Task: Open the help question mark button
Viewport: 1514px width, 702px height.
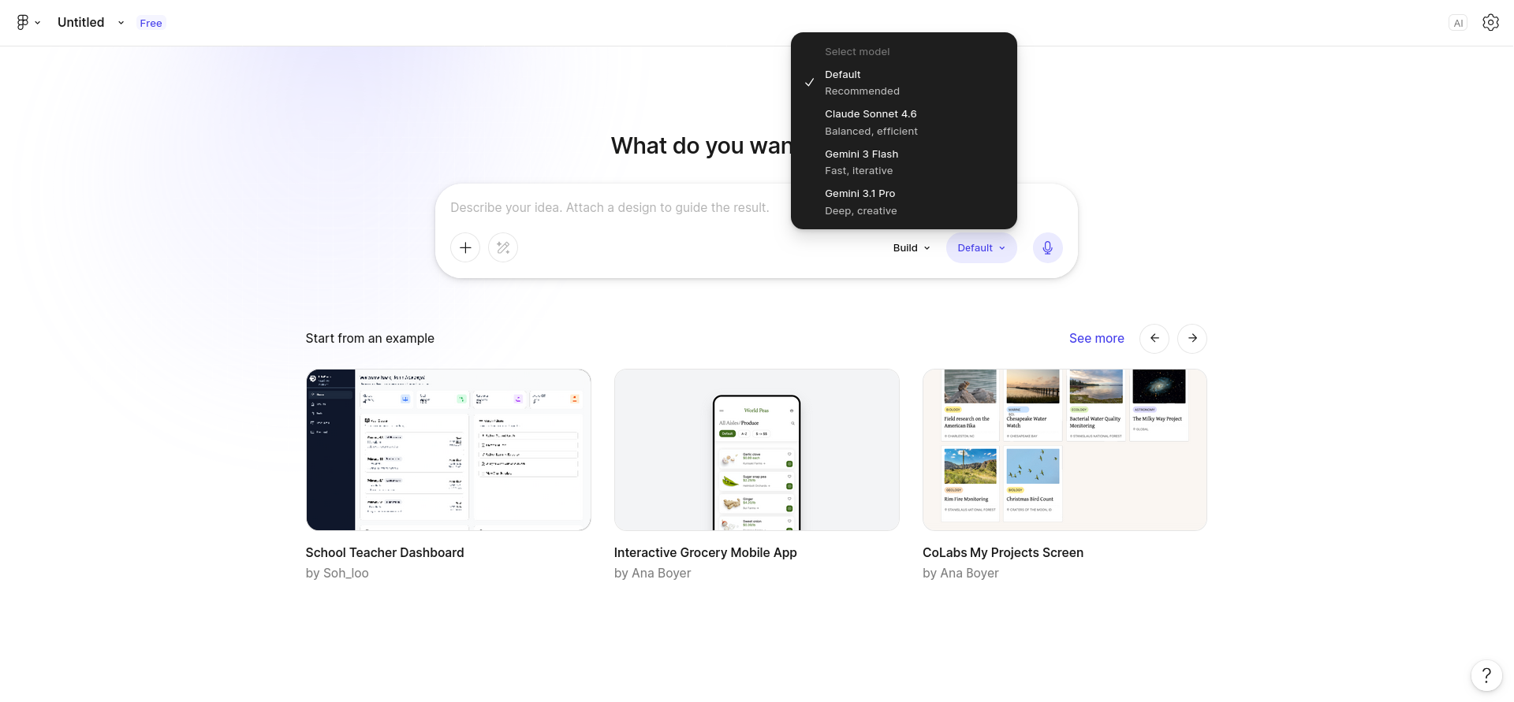Action: 1486,675
